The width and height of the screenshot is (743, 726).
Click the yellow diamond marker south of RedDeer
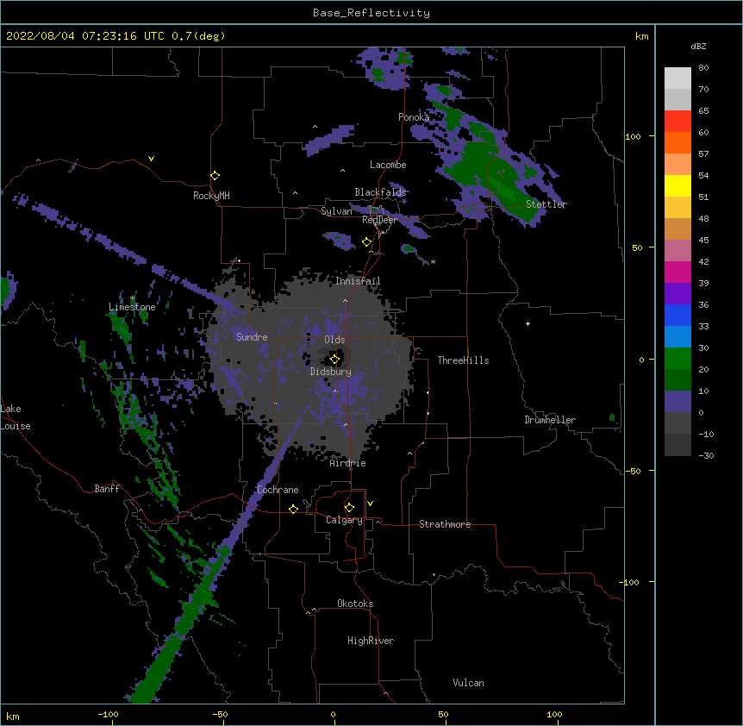[366, 242]
